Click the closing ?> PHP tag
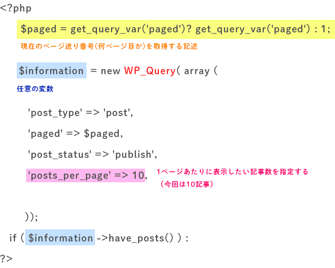Image resolution: width=335 pixels, height=268 pixels. coord(6,259)
